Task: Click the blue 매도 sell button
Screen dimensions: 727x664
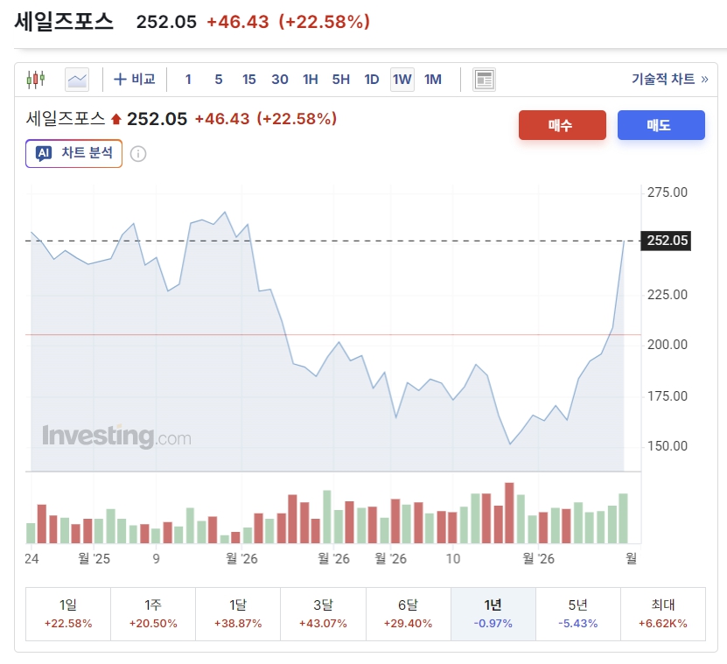Action: click(x=661, y=125)
